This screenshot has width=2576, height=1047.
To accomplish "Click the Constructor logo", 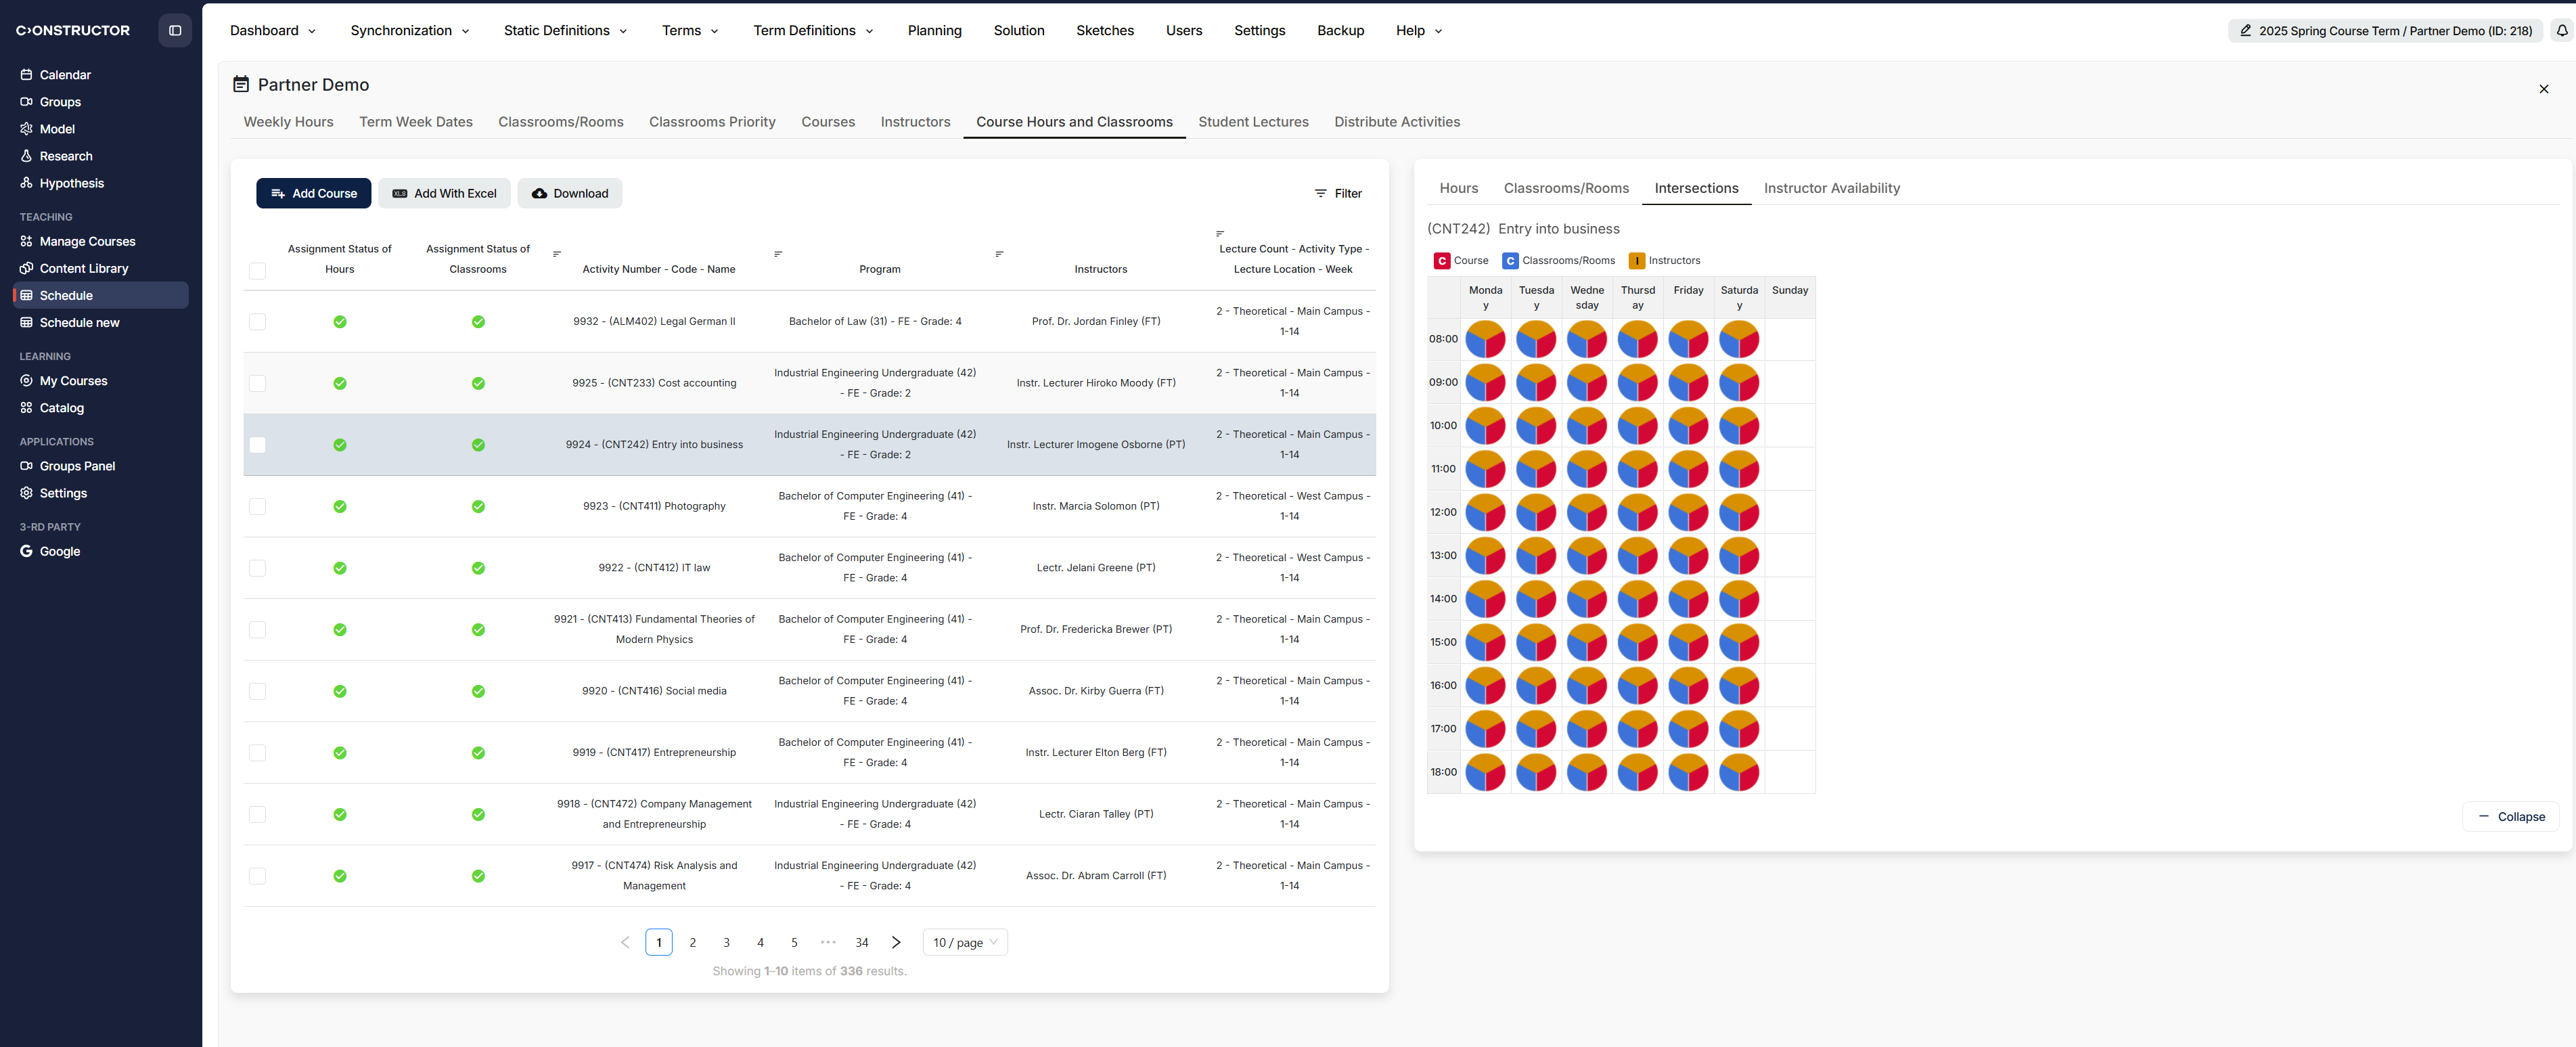I will tap(73, 30).
